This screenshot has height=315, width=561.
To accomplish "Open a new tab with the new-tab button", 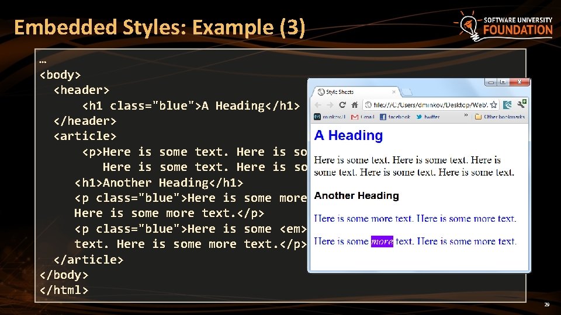I will 406,93.
